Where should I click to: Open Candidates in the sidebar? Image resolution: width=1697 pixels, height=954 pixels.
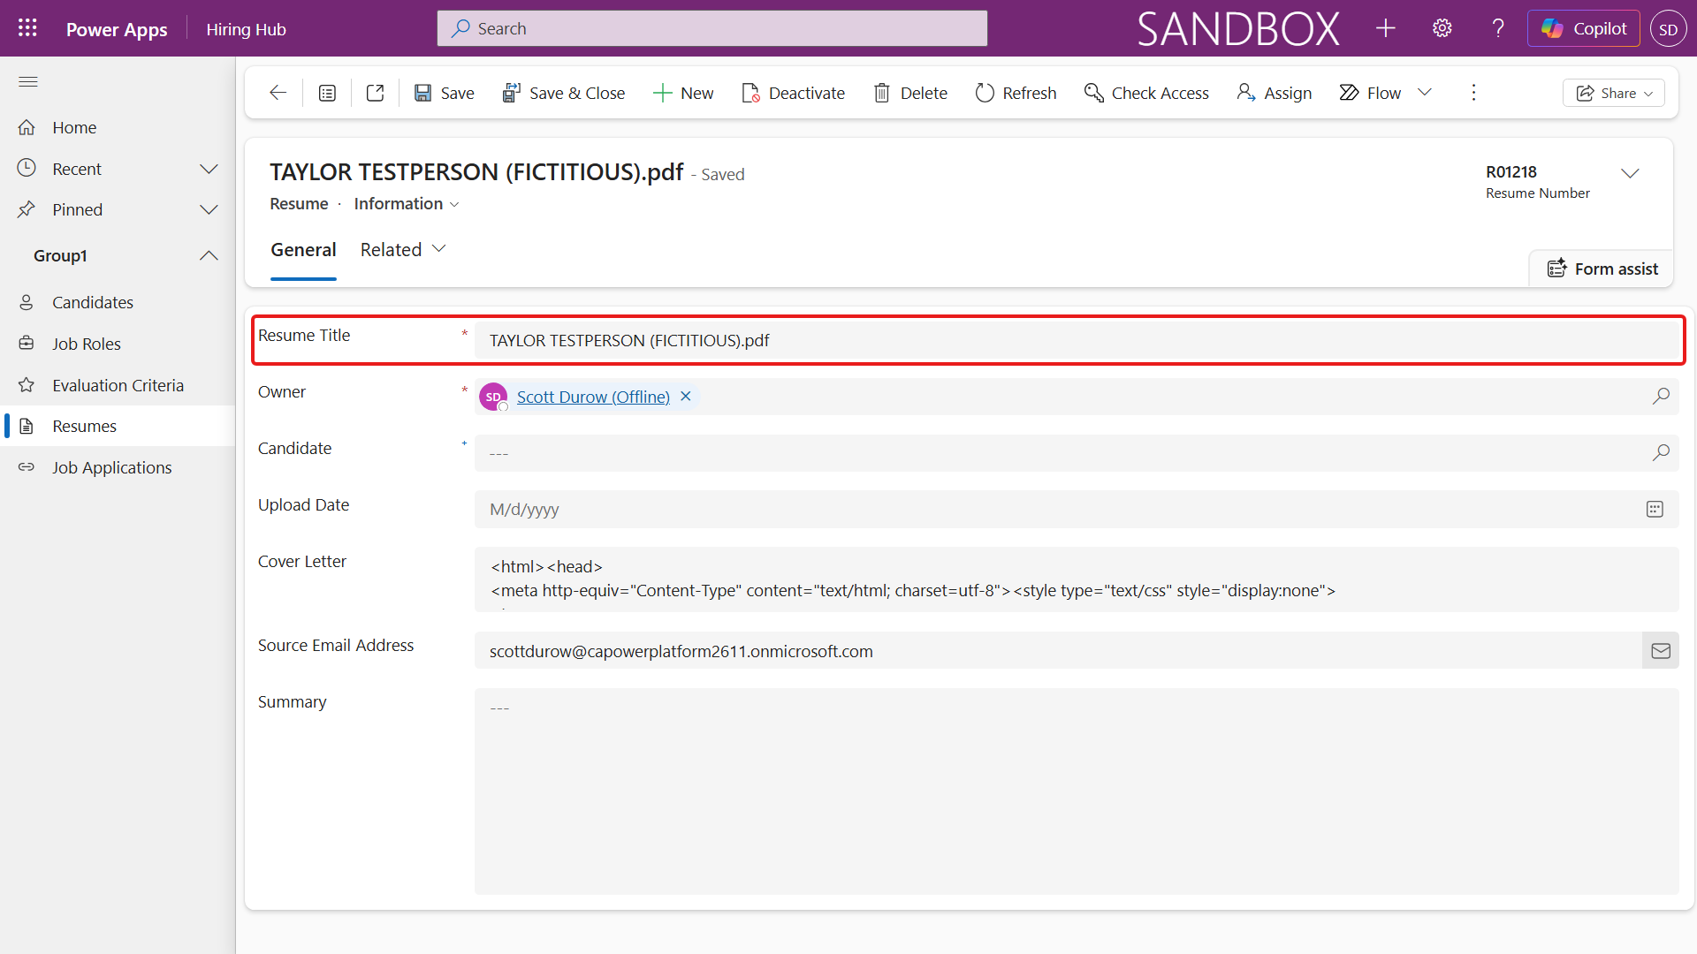point(118,303)
